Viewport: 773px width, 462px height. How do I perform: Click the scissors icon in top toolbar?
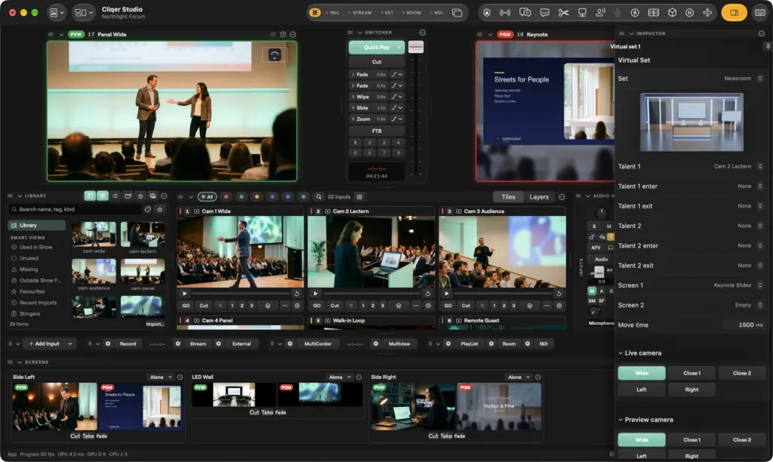click(563, 13)
